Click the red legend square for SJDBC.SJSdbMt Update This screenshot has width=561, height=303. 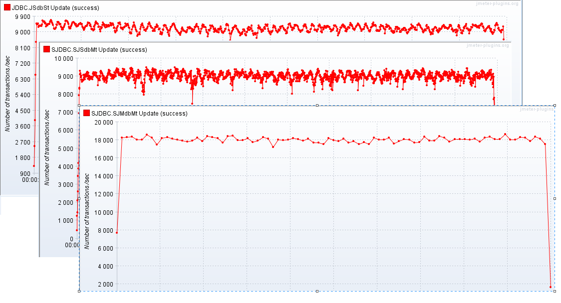pos(47,49)
